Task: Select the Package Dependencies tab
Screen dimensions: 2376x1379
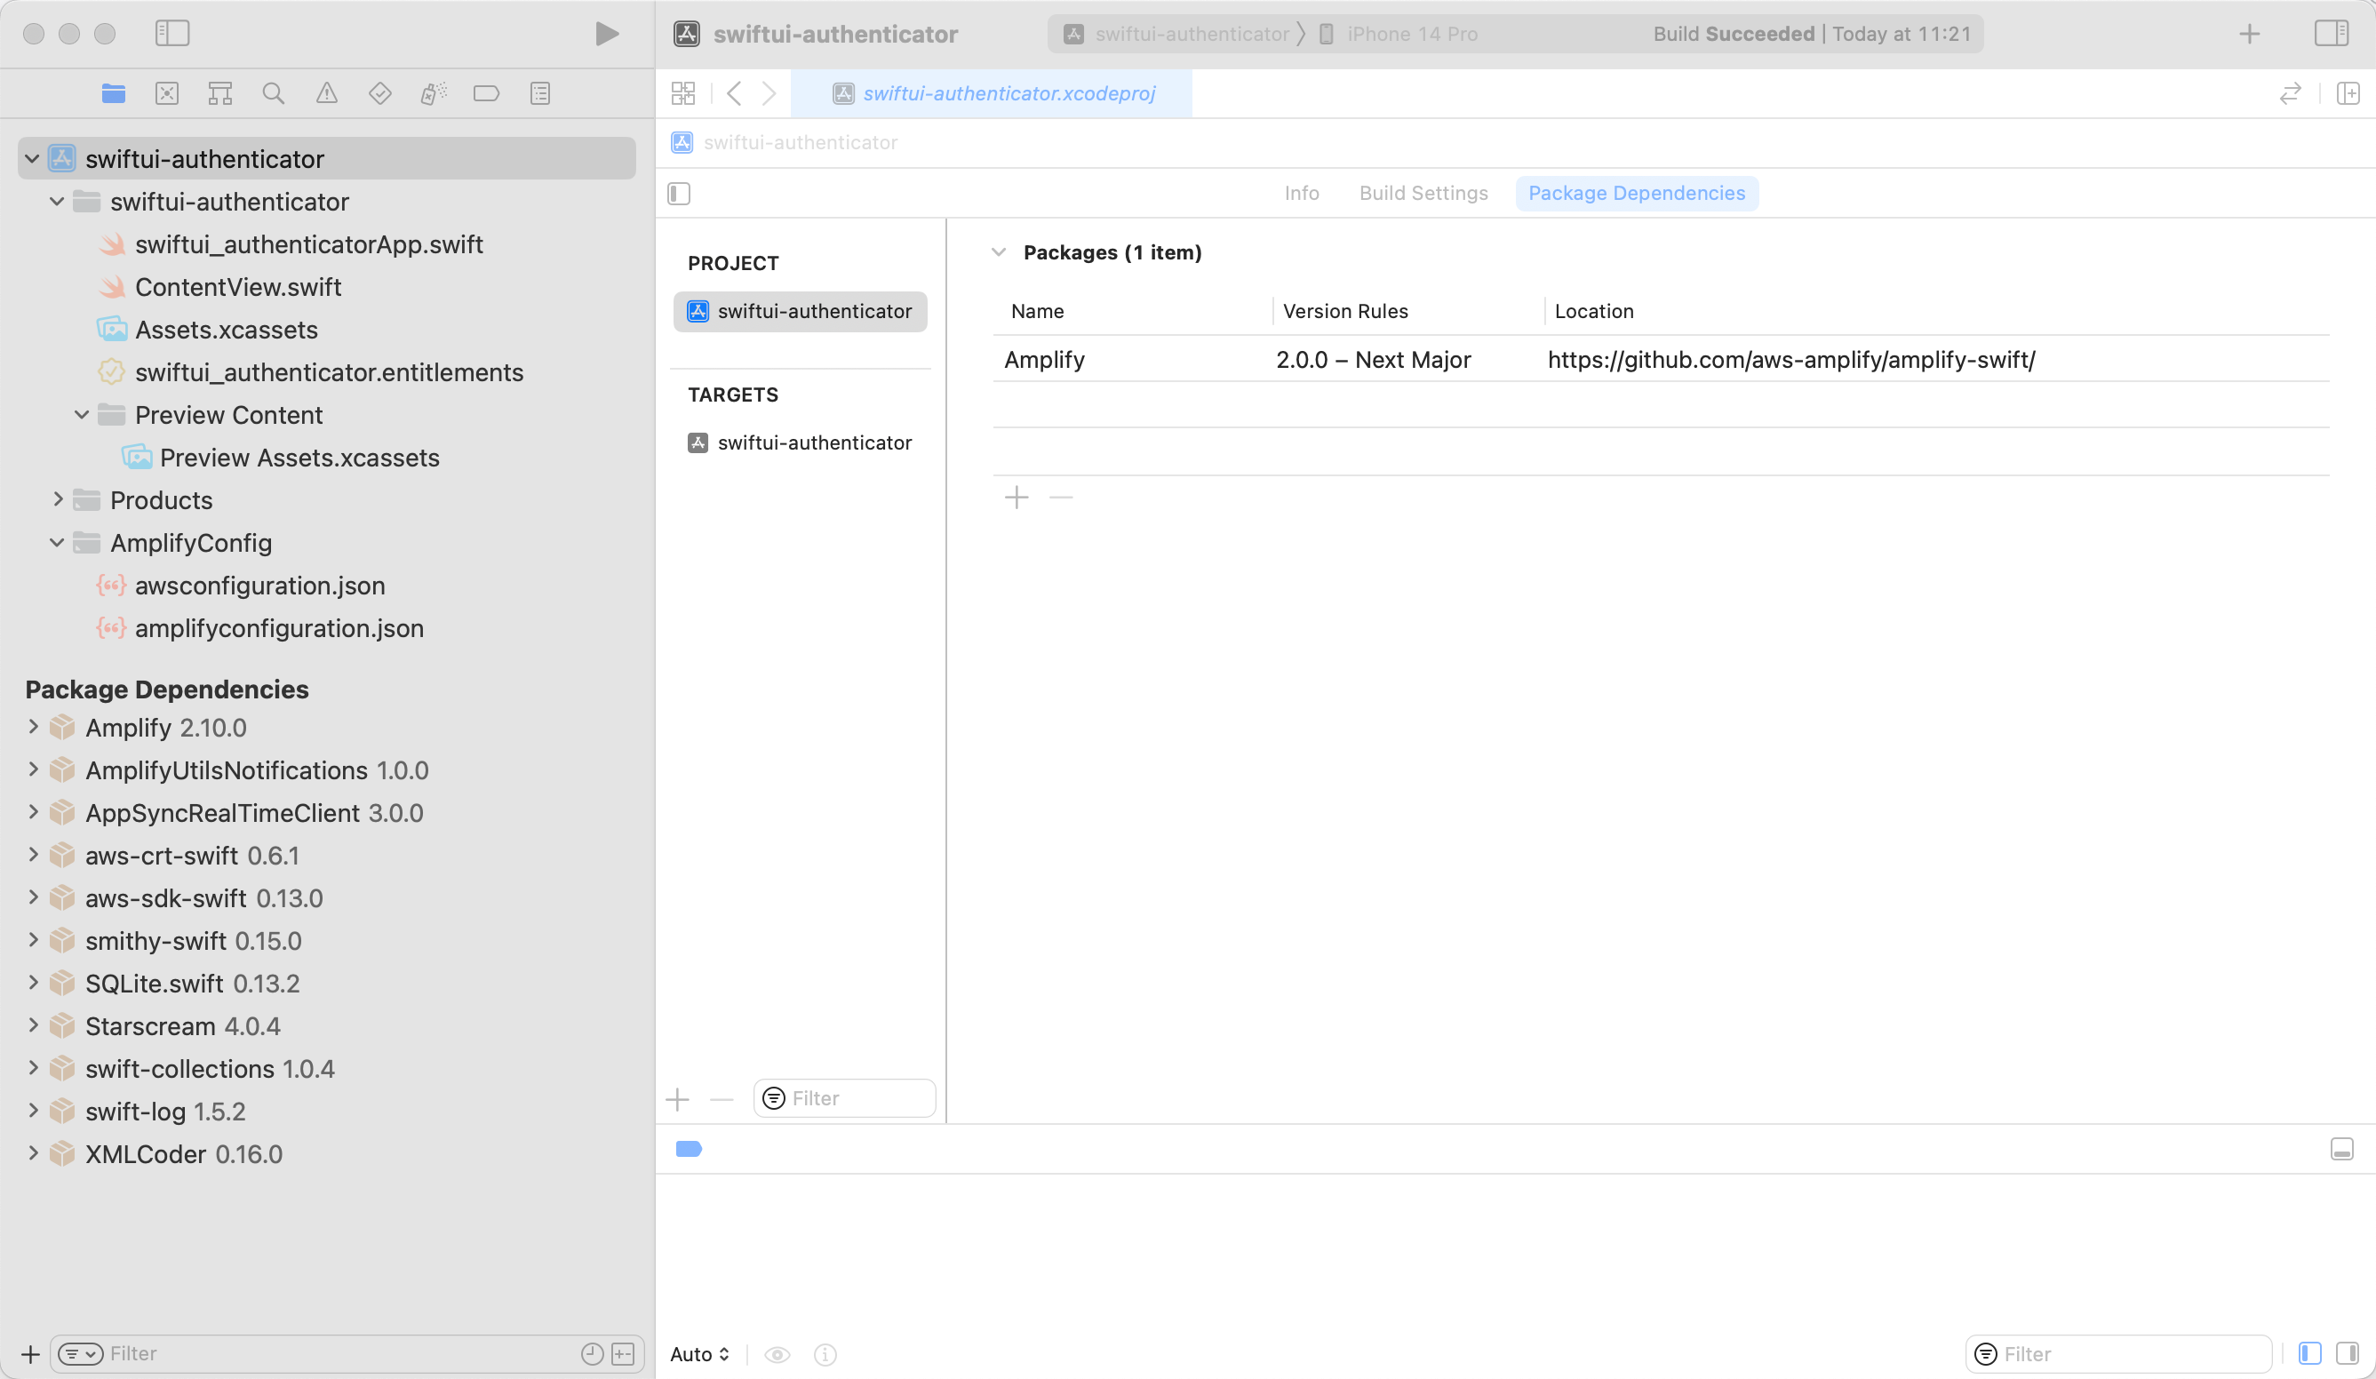Action: point(1636,192)
